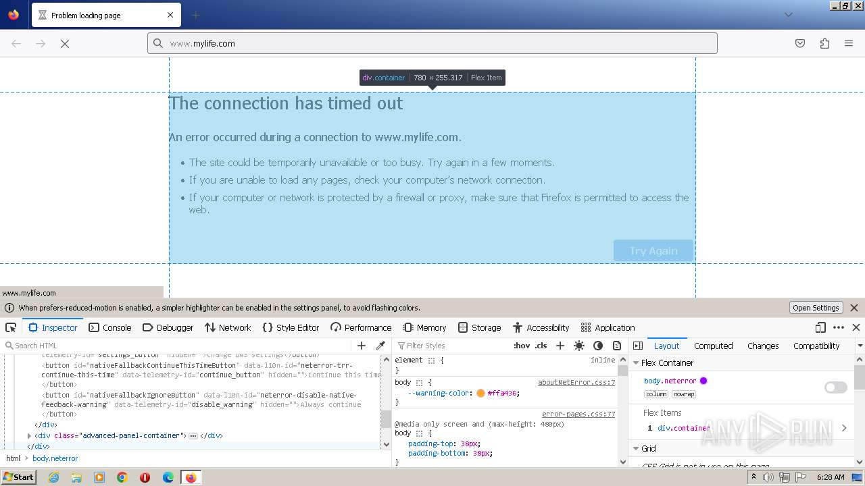Open Chrome from the taskbar
This screenshot has width=865, height=486.
tap(122, 477)
